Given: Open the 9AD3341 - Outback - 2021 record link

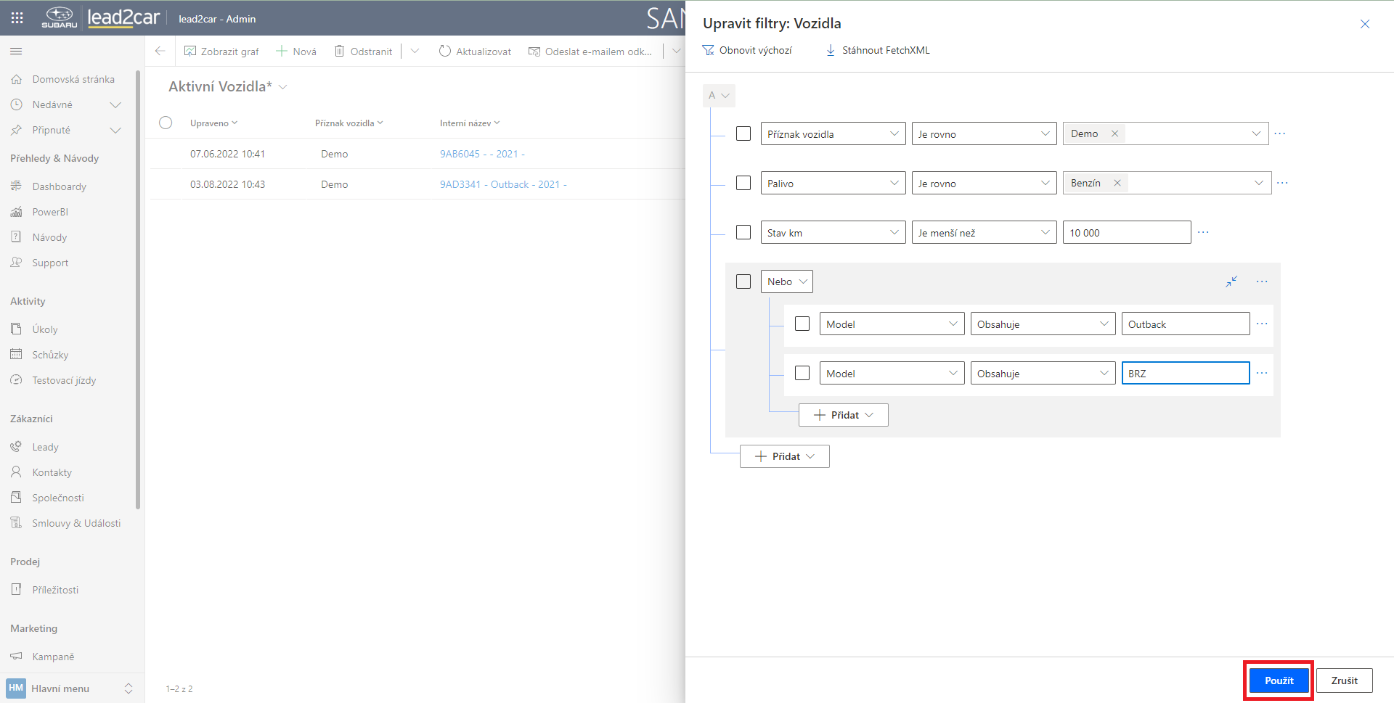Looking at the screenshot, I should (502, 184).
